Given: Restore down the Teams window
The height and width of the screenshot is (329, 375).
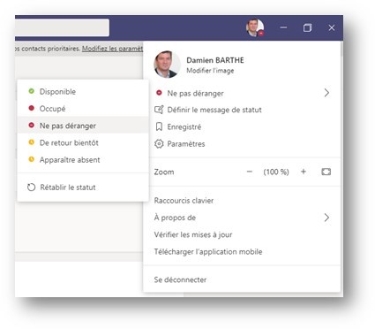Looking at the screenshot, I should click(307, 27).
